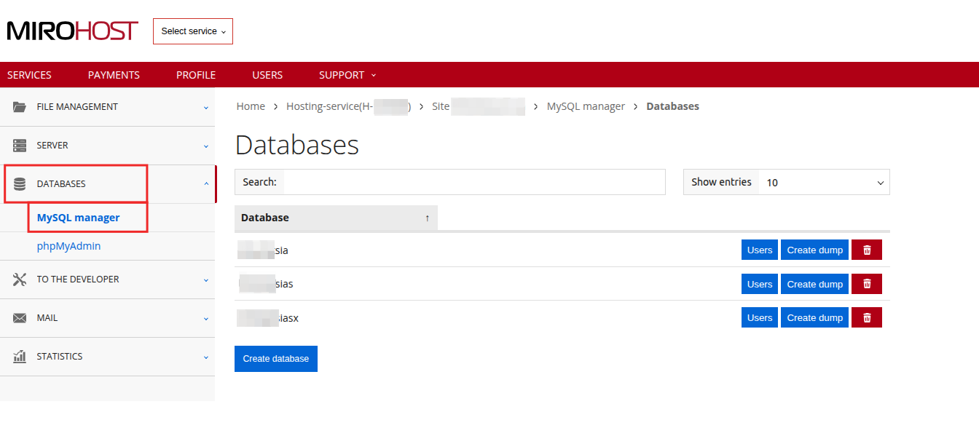Click the To The Developer wrench icon

(x=20, y=279)
